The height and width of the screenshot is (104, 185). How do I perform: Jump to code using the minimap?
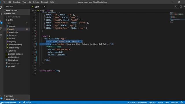[x=177, y=17]
